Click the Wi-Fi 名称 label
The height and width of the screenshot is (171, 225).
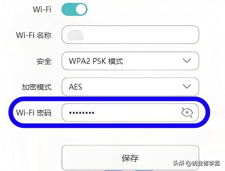click(x=34, y=35)
